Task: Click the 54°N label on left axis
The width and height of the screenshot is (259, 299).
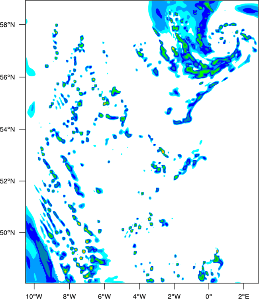Action: (x=8, y=130)
